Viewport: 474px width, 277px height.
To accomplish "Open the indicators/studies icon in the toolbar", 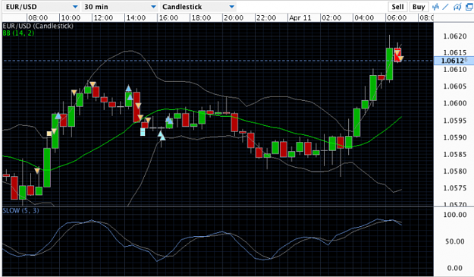I will [x=435, y=7].
